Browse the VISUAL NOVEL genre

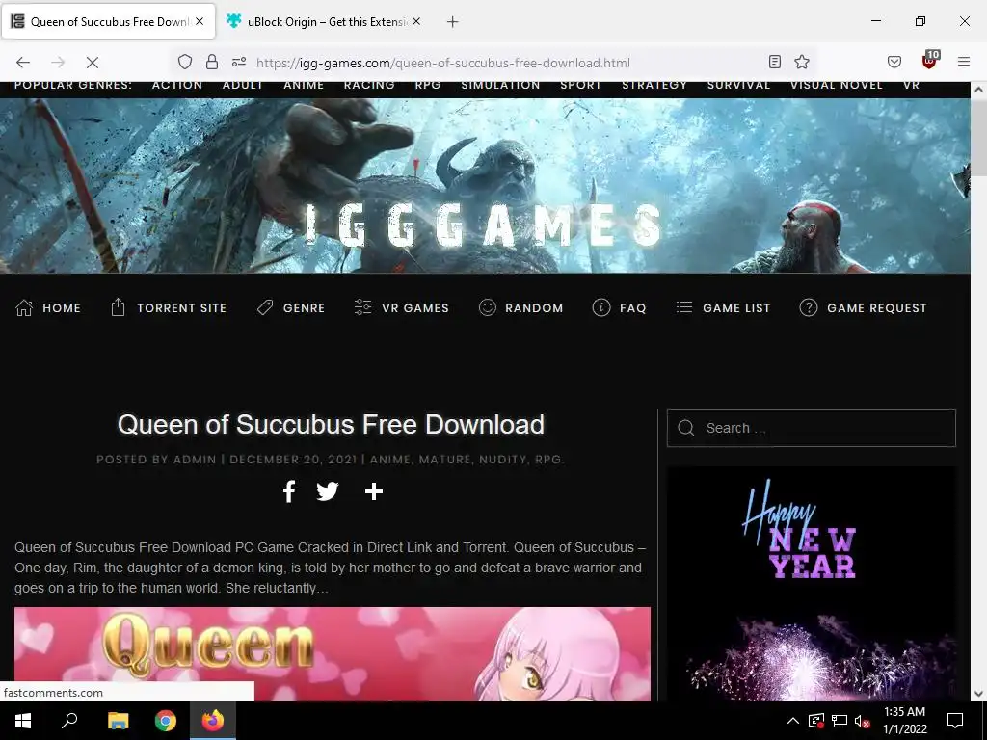(836, 85)
